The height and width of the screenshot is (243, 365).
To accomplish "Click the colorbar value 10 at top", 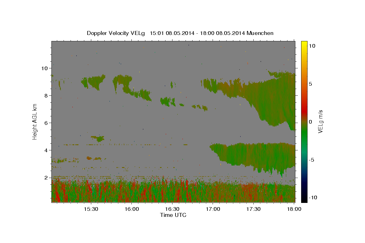I will click(312, 46).
